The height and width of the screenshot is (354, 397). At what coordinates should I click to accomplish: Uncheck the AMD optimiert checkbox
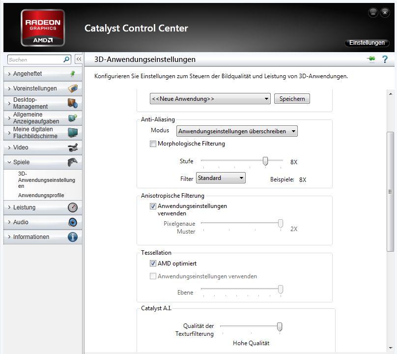(x=153, y=264)
